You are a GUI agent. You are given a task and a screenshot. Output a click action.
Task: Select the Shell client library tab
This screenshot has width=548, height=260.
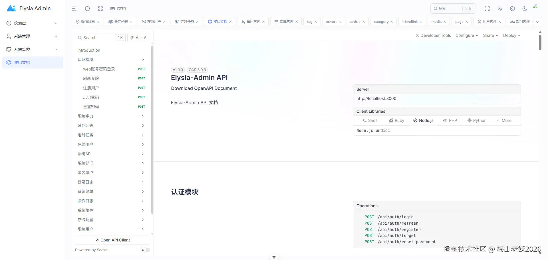[370, 120]
